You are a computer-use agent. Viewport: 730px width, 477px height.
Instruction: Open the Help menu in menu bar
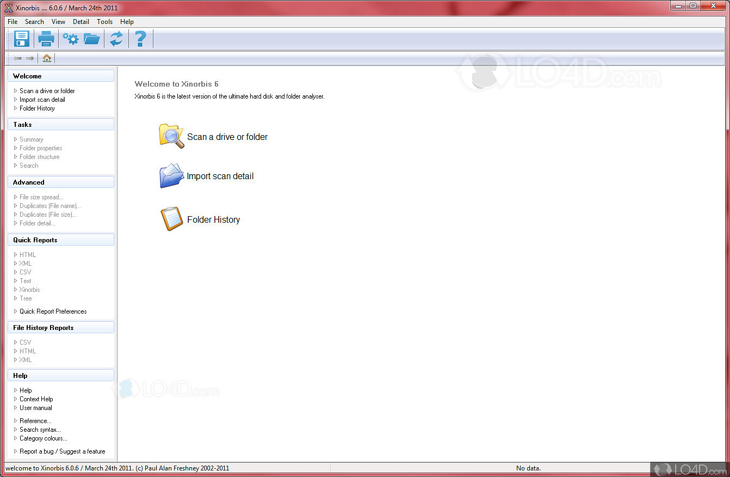point(127,22)
